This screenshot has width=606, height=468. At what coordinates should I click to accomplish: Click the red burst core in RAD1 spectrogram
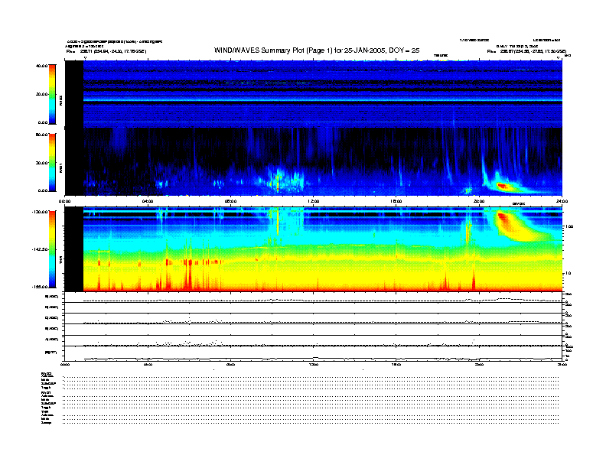click(x=503, y=186)
